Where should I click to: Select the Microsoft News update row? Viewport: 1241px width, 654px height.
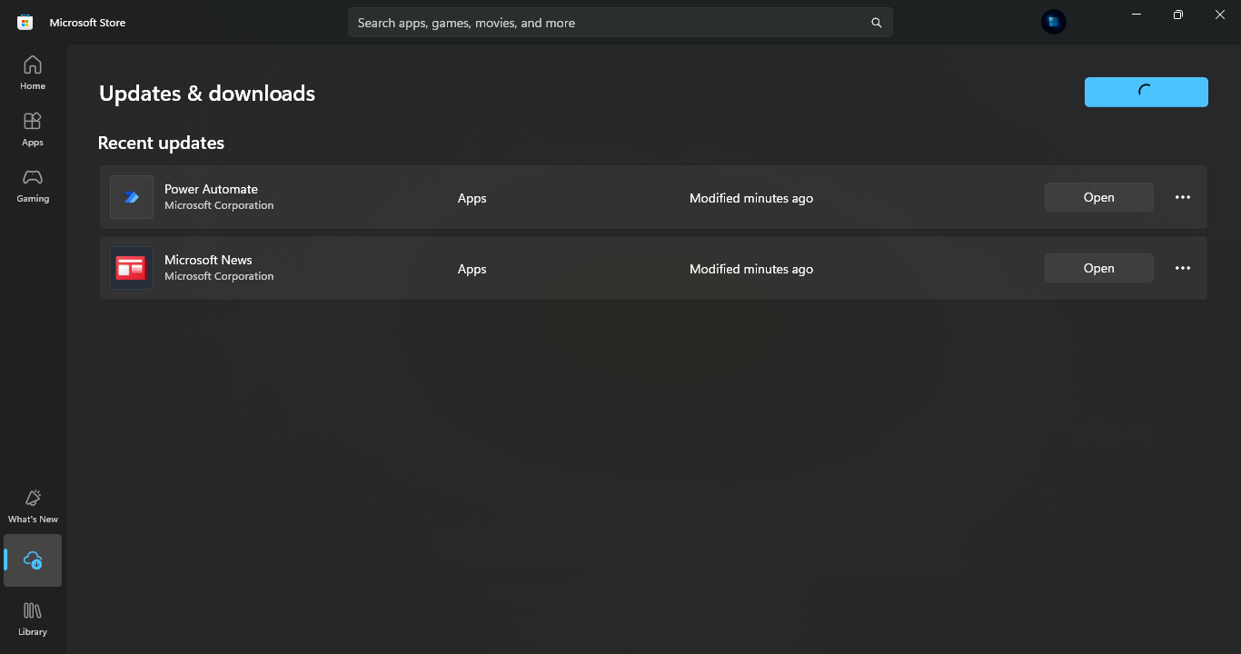[636, 268]
